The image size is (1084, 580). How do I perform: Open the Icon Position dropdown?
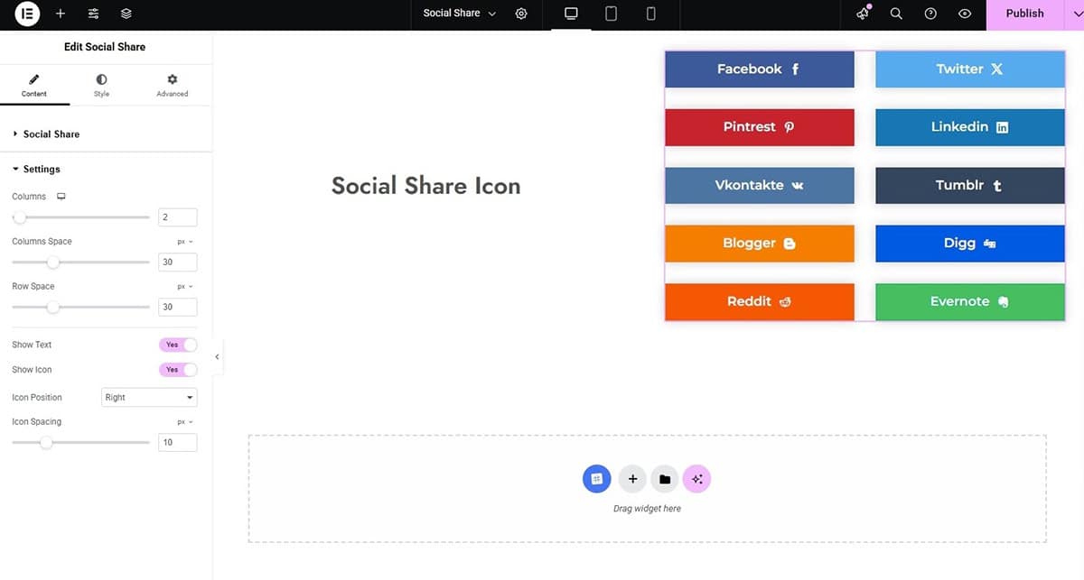[x=149, y=398]
